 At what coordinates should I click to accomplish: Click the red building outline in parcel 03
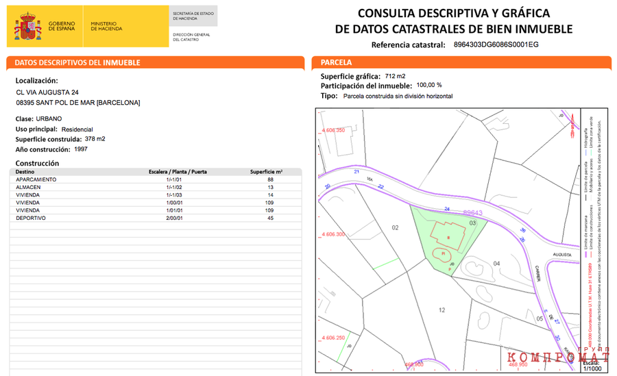(x=448, y=236)
